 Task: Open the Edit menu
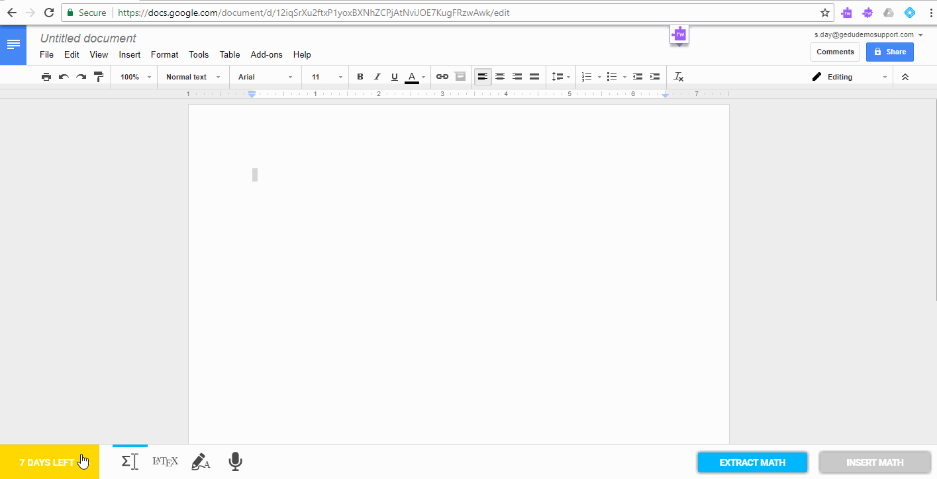72,54
